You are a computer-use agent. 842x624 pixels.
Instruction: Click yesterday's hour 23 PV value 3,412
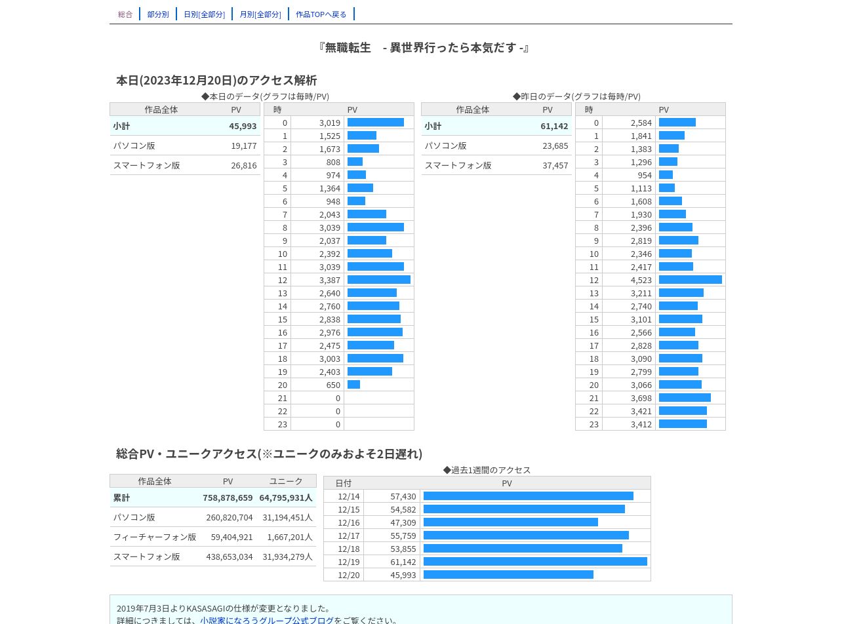point(641,424)
